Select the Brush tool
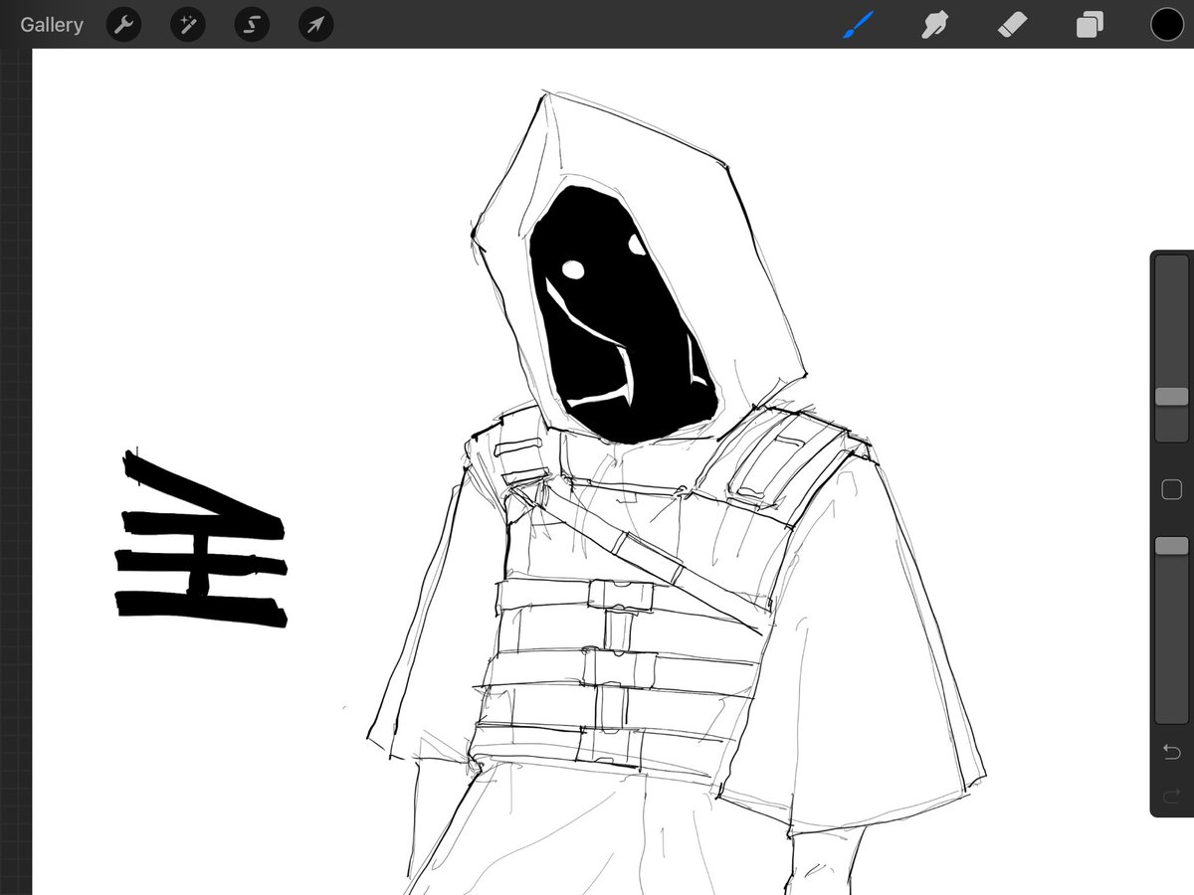 (x=857, y=25)
